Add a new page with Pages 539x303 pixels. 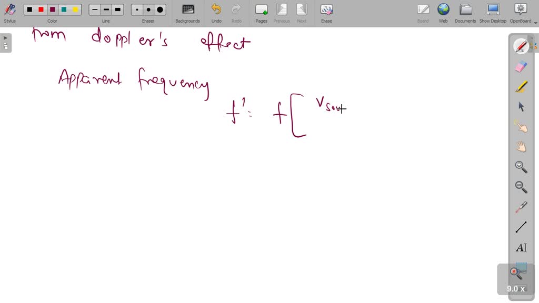261,13
